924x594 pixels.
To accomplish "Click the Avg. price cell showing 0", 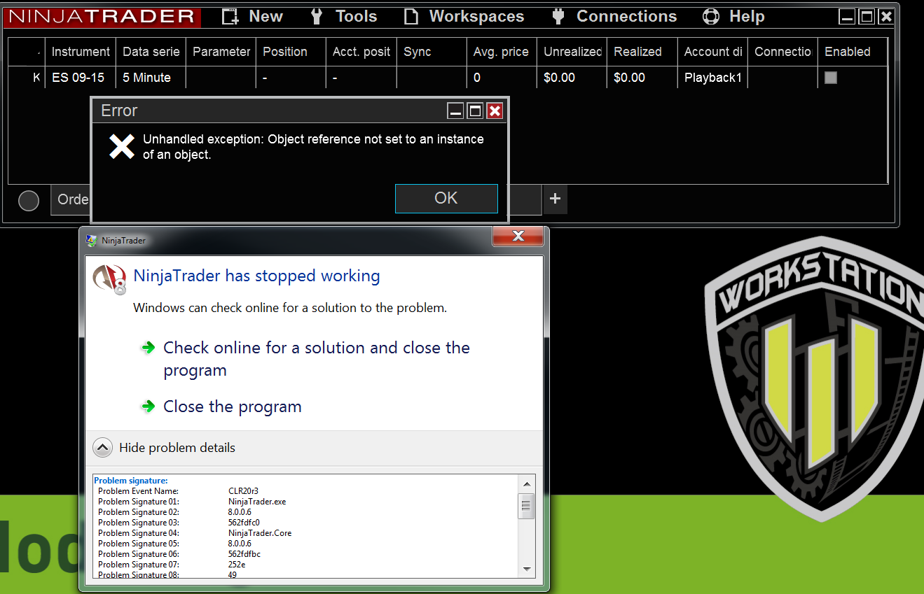I will tap(502, 78).
